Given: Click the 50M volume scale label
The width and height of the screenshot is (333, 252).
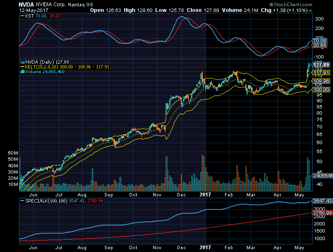Looking at the screenshot, I should [x=13, y=159].
